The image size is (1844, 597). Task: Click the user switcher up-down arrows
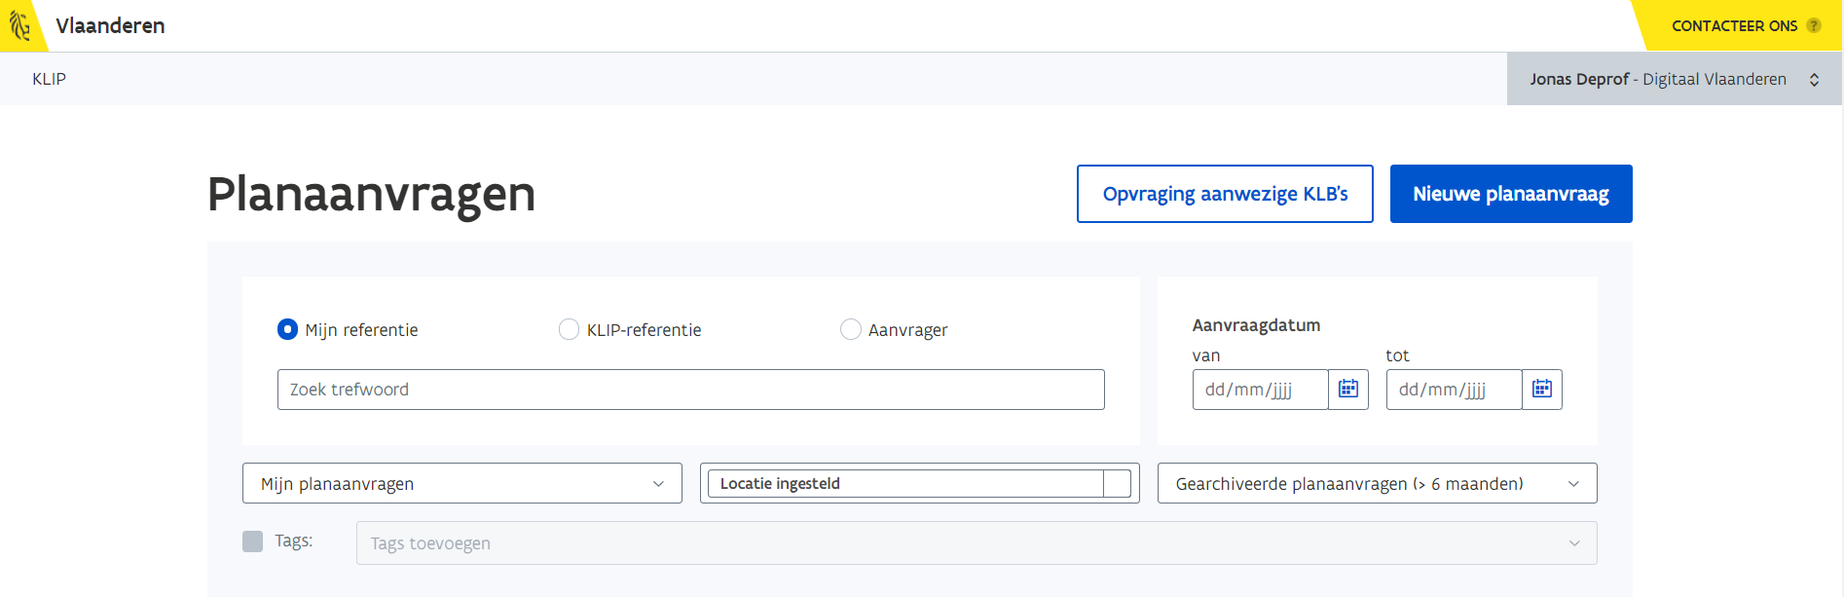[x=1815, y=80]
